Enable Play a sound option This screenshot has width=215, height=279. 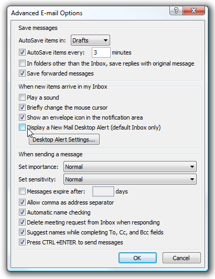click(x=22, y=98)
